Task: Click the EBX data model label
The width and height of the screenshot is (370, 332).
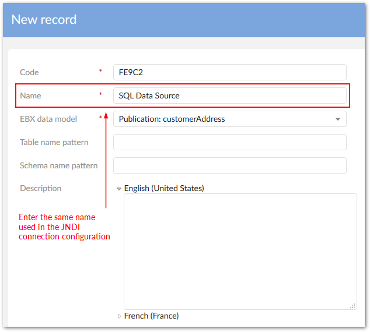Action: pos(48,119)
